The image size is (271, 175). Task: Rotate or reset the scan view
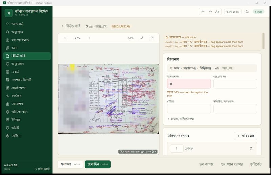tap(152, 38)
